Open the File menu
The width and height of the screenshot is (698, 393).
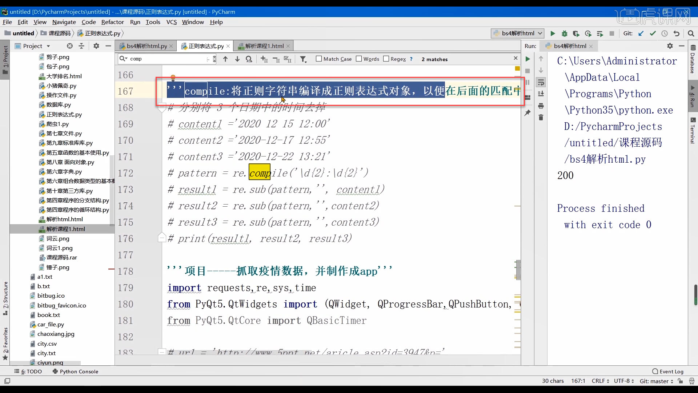coord(7,22)
